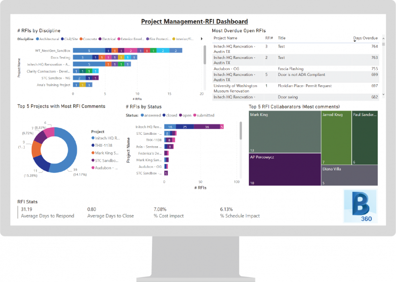This screenshot has height=282, width=396.
Task: Click the overdue table's scroll down arrow
Action: tap(383, 94)
